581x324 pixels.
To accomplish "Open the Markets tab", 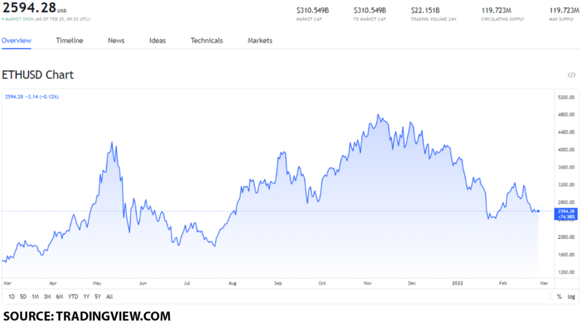I will pos(260,40).
